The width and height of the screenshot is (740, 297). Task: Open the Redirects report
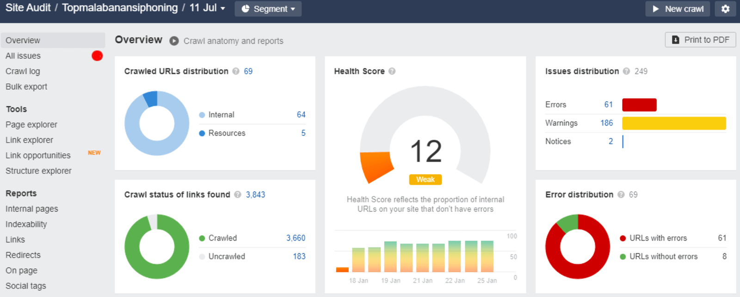(x=23, y=255)
